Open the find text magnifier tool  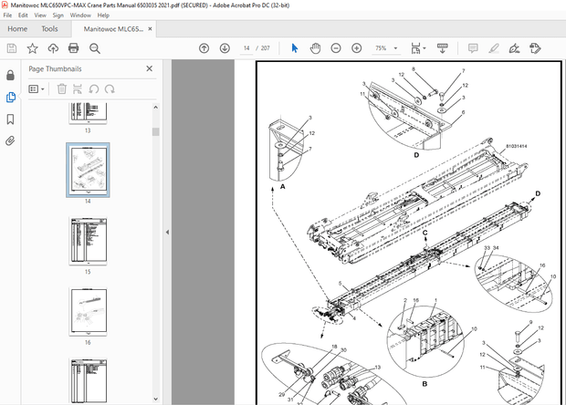click(95, 48)
